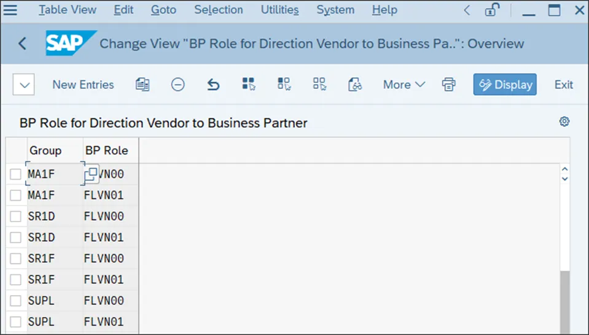Open the hamburger main menu

pyautogui.click(x=10, y=10)
